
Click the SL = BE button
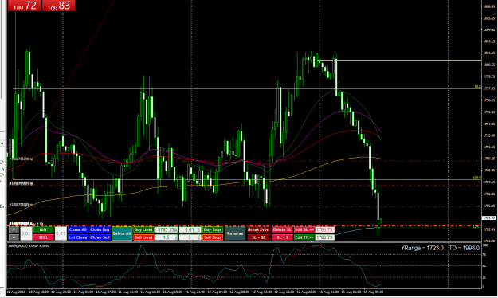pos(258,237)
